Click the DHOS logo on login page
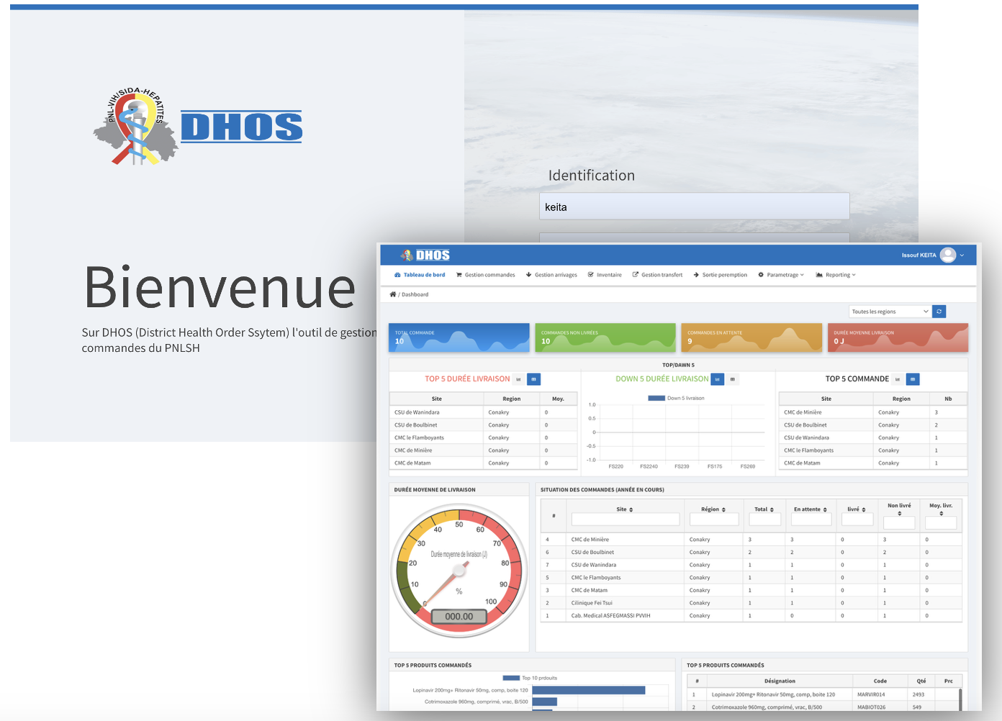Viewport: 1002px width, 721px height. click(x=198, y=127)
